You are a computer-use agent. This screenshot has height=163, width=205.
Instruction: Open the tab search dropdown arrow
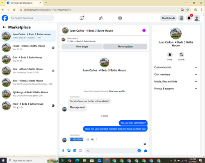click(2, 3)
